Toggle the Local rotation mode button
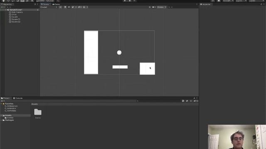266x149 pixels. click(x=50, y=1)
